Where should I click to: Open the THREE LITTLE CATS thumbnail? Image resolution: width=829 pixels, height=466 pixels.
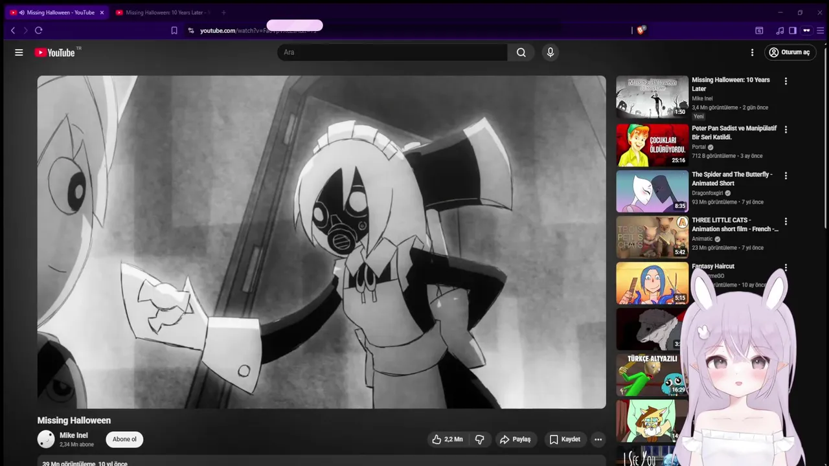click(x=652, y=237)
